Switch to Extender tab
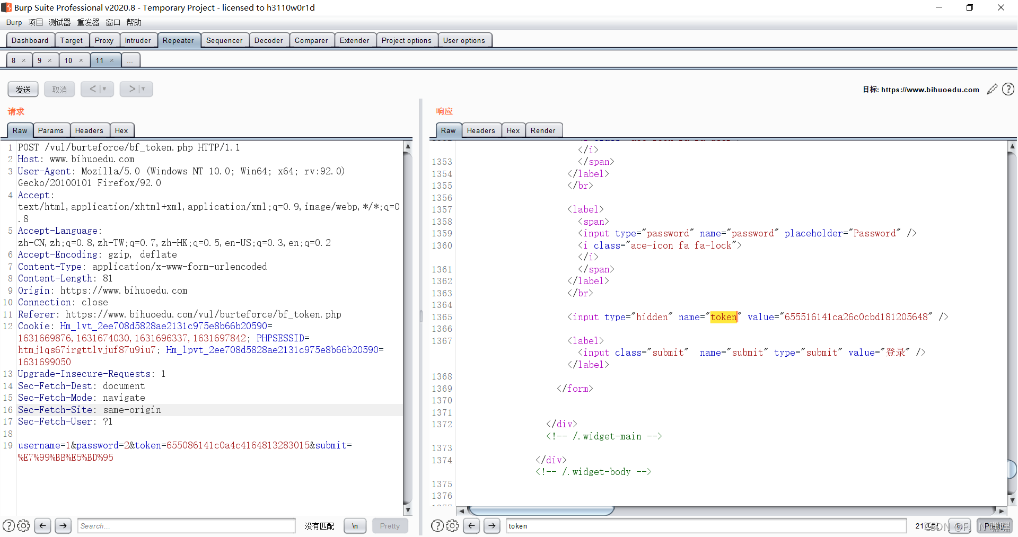Screen dimensions: 1018x537 355,40
